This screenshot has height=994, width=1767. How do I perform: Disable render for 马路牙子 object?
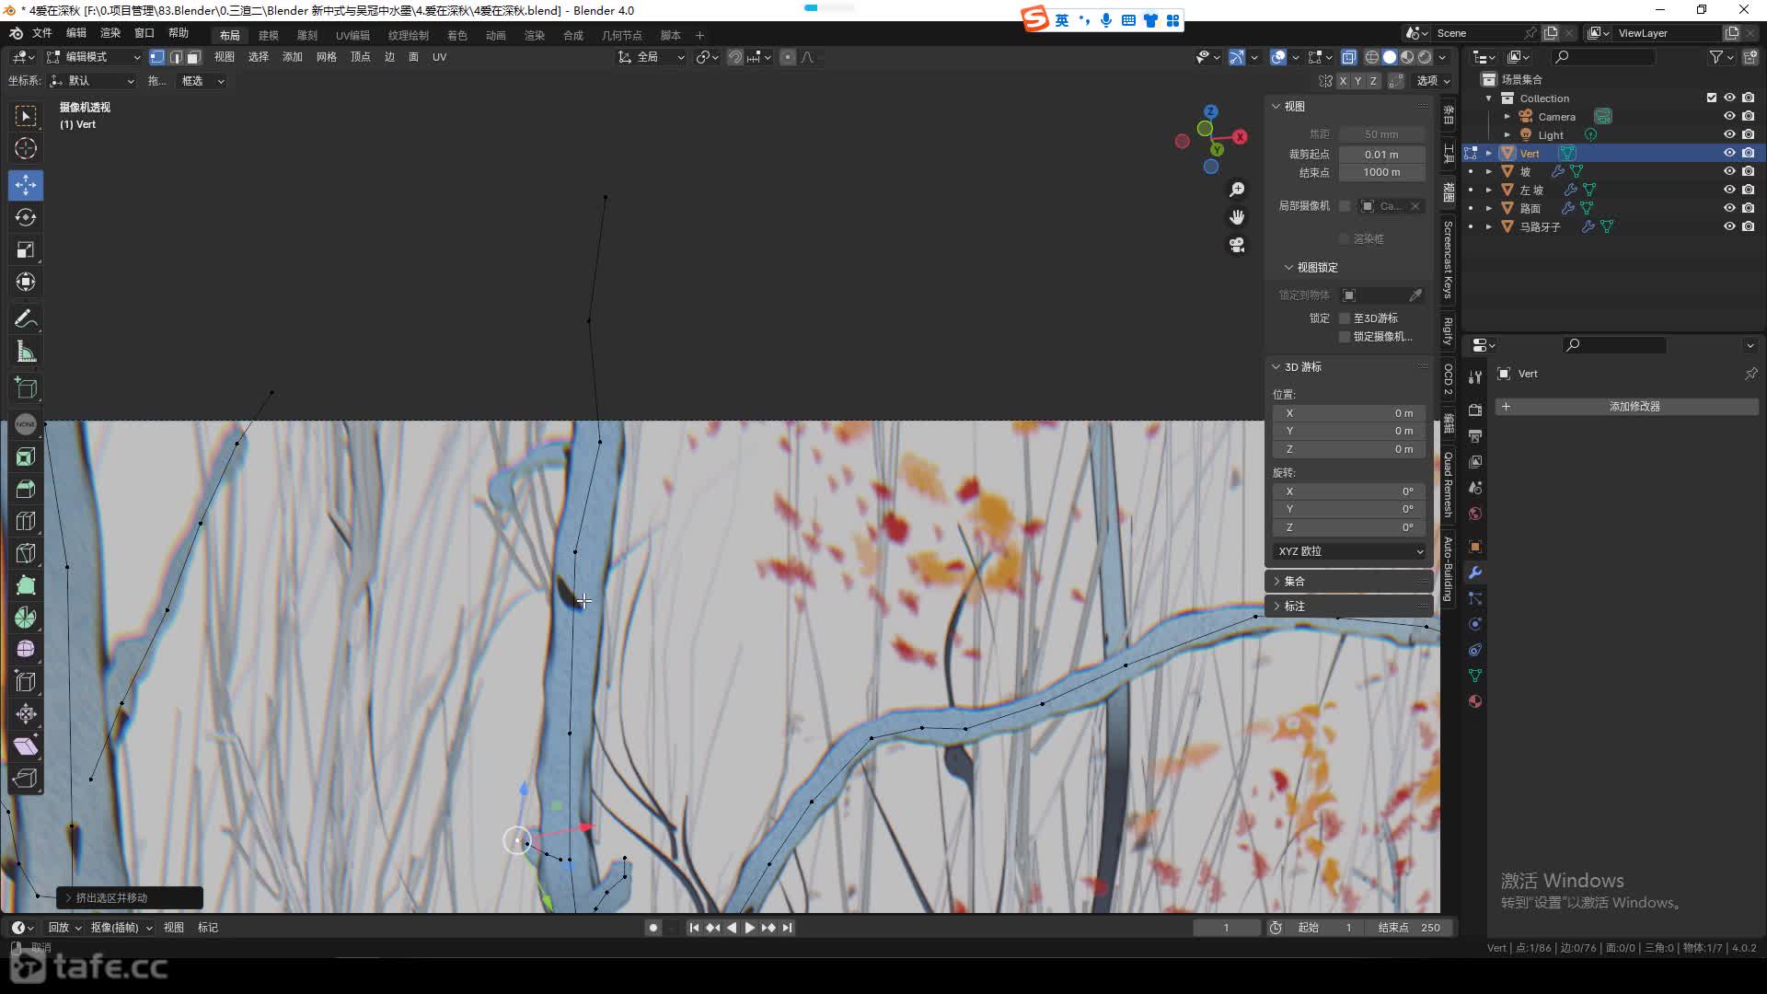coord(1748,226)
